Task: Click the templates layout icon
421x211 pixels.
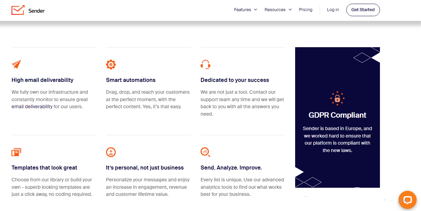Action: (x=16, y=152)
